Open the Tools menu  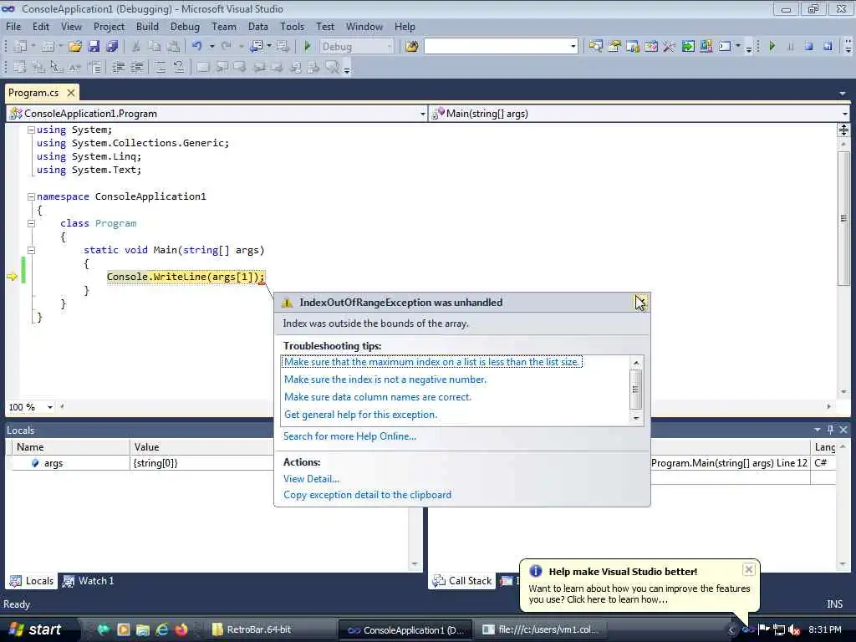point(292,26)
